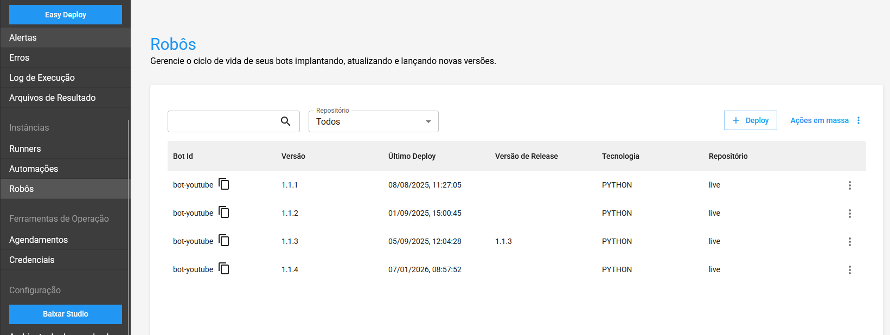Open three-dot menu for version 1.1.3
The image size is (890, 335).
pyautogui.click(x=849, y=242)
